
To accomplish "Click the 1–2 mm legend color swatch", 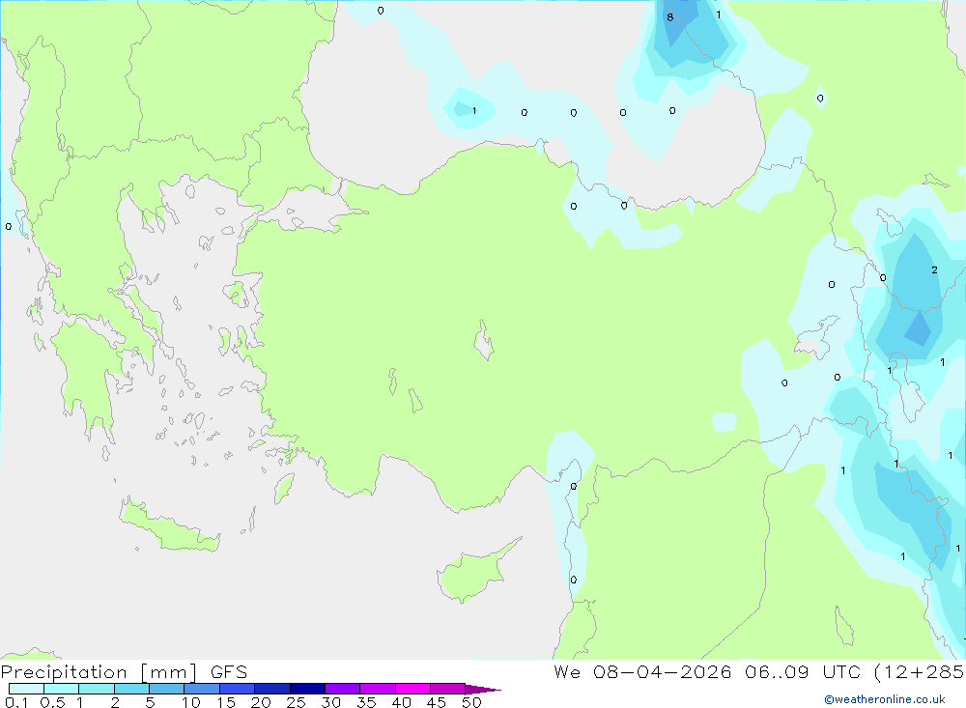I will tap(97, 689).
